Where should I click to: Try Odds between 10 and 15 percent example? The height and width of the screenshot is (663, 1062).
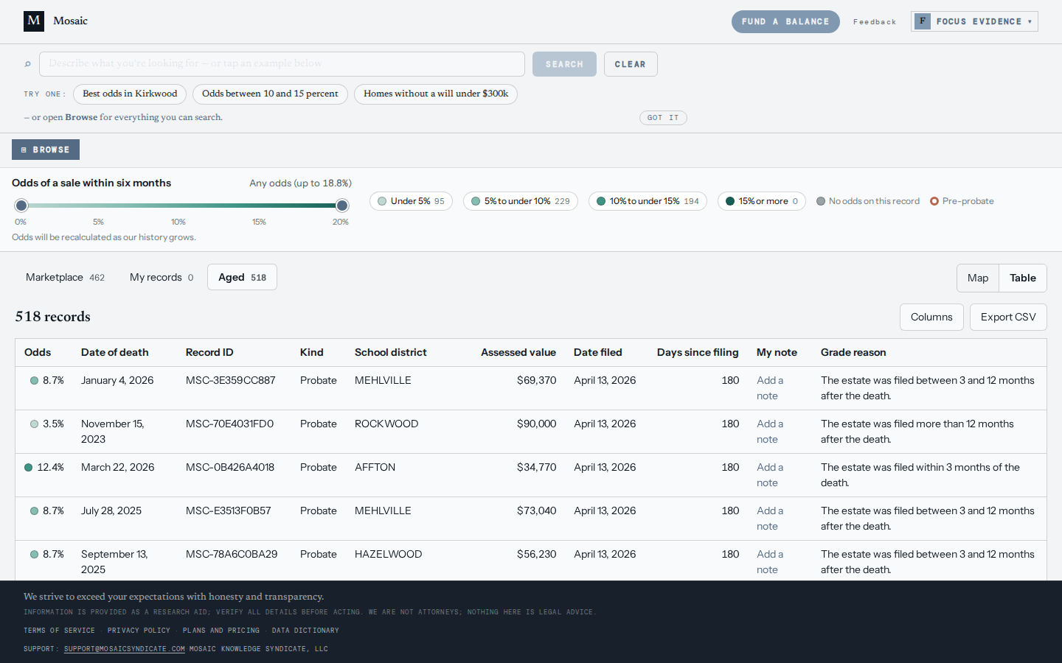click(x=270, y=94)
